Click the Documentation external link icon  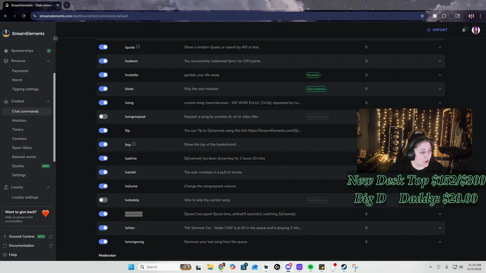click(51, 246)
